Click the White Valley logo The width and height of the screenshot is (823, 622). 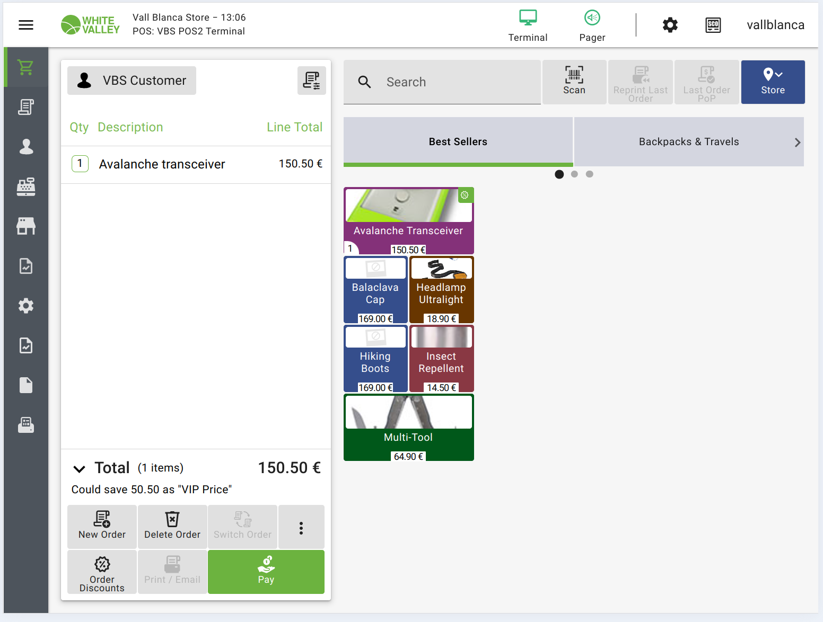tap(91, 25)
